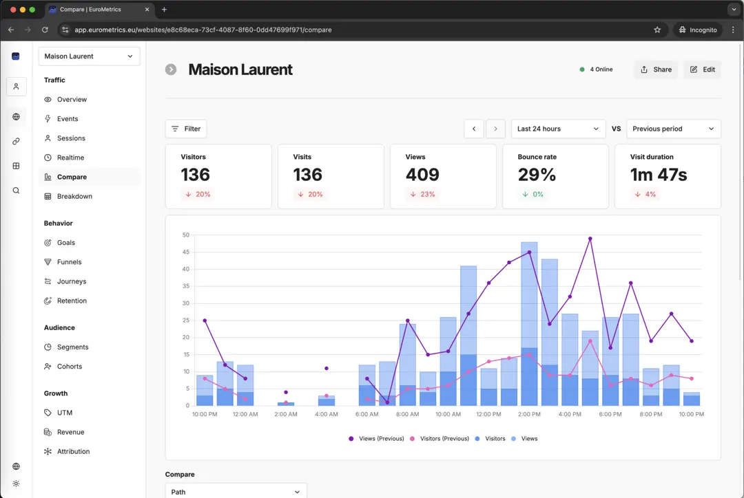
Task: Select the globe websites icon in left rail
Action: click(16, 116)
